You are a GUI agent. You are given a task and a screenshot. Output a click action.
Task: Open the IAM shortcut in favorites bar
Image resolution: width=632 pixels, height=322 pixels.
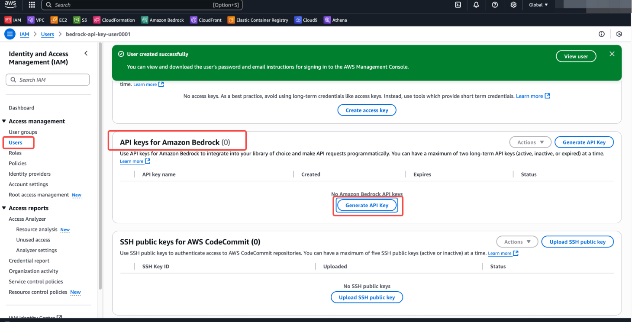point(13,20)
